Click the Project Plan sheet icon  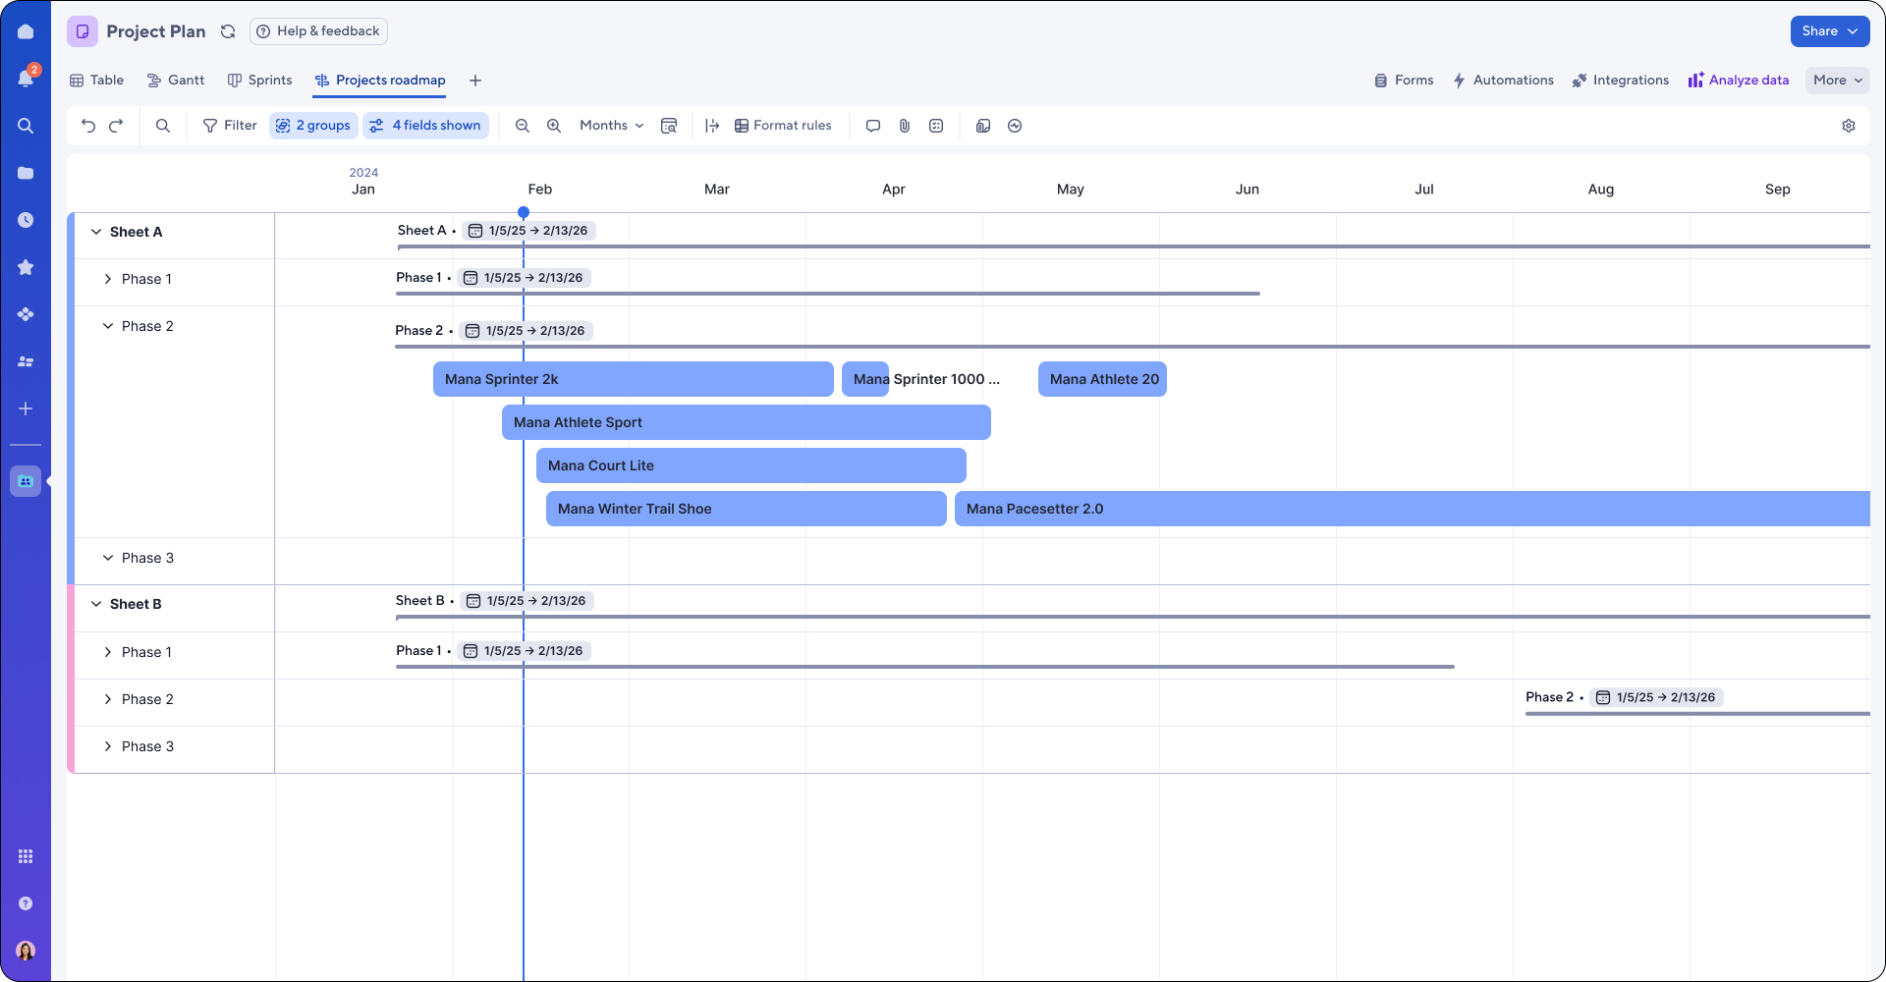point(83,31)
